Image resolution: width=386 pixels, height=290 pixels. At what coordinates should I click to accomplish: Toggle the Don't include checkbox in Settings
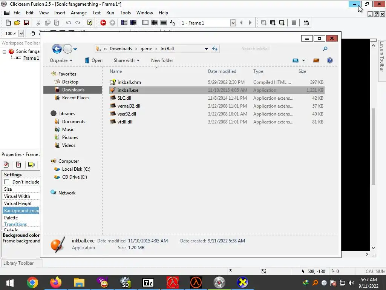click(7, 182)
